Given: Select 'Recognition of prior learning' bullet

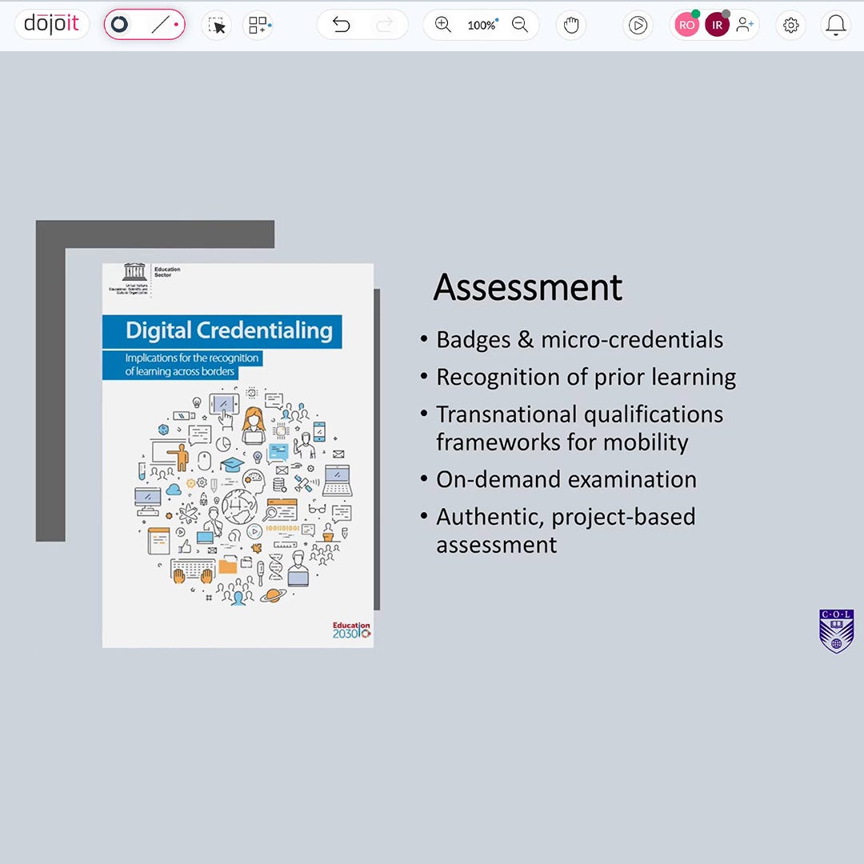Looking at the screenshot, I should pyautogui.click(x=586, y=378).
